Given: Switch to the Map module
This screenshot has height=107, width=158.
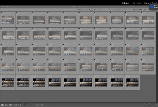Looking at the screenshot, I should pyautogui.click(x=146, y=3).
